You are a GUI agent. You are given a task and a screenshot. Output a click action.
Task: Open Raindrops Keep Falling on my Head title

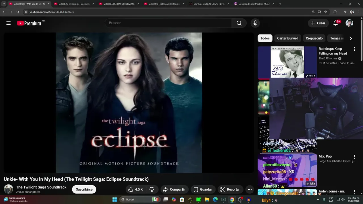[333, 51]
